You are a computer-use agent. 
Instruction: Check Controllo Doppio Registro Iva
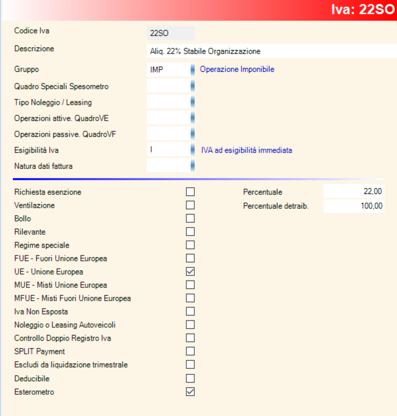[x=191, y=338]
